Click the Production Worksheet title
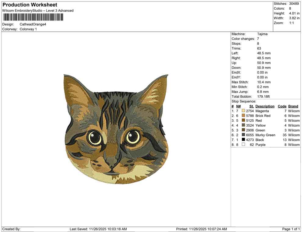This screenshot has width=302, height=232. [30, 5]
